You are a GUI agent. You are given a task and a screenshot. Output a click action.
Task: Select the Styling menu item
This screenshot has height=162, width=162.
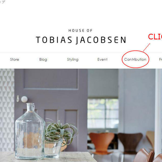click(73, 60)
